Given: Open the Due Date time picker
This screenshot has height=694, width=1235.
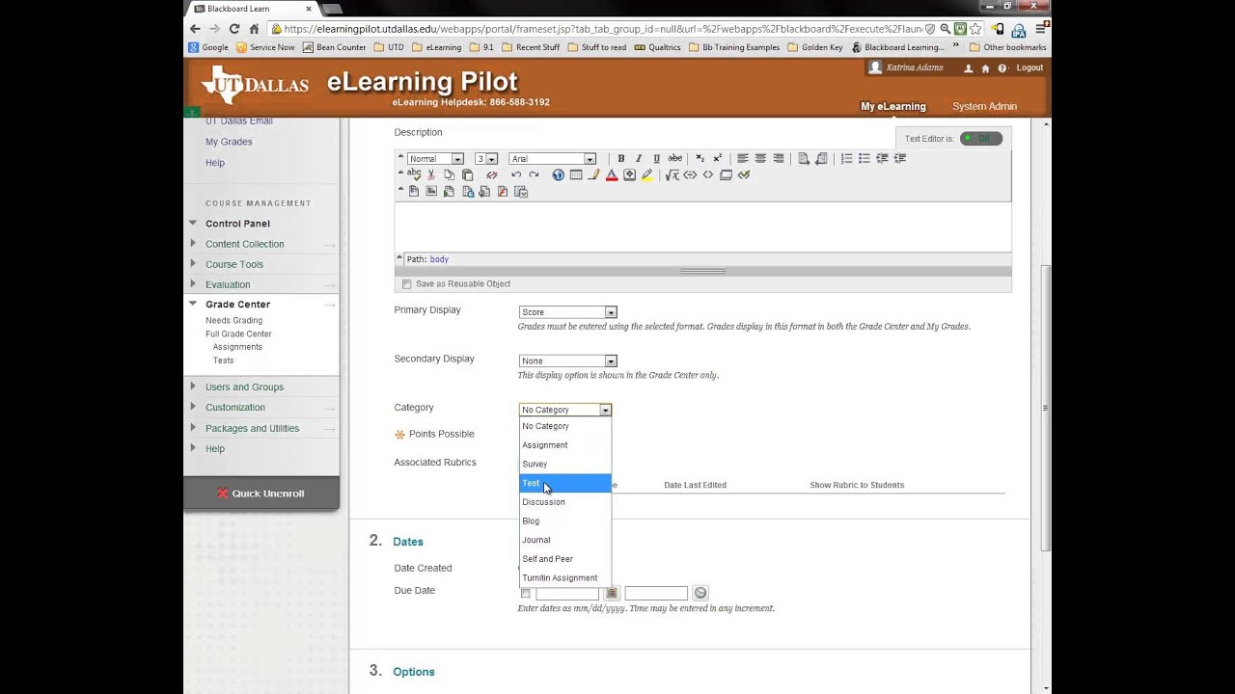Looking at the screenshot, I should pos(700,593).
